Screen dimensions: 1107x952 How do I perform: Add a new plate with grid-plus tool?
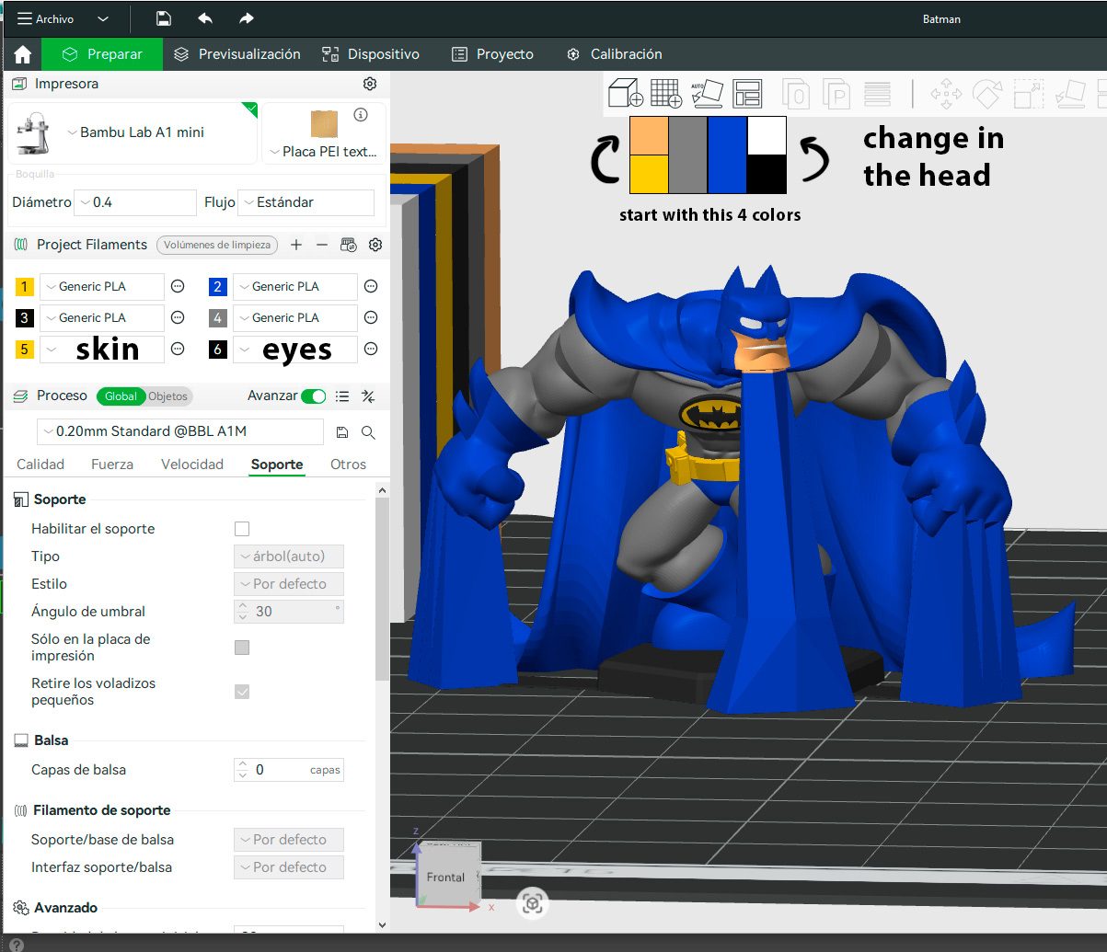(x=665, y=93)
